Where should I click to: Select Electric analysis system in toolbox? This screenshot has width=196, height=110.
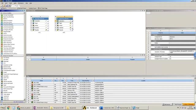pos(5,19)
